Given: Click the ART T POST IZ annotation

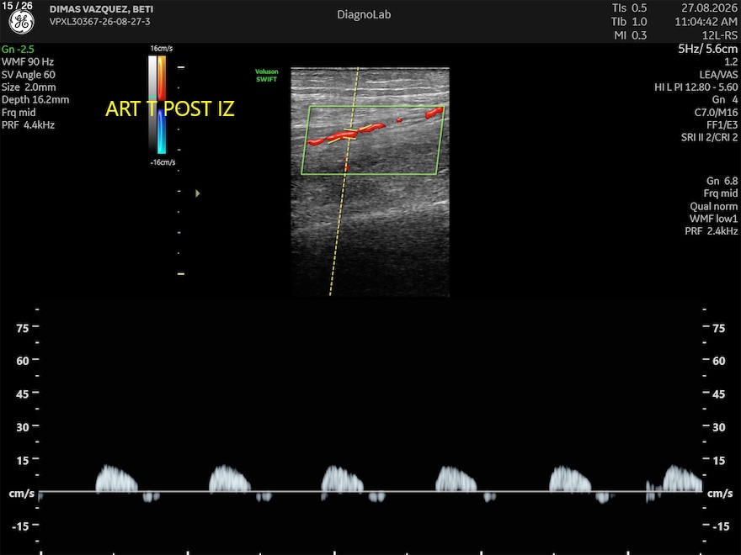Looking at the screenshot, I should [x=169, y=109].
